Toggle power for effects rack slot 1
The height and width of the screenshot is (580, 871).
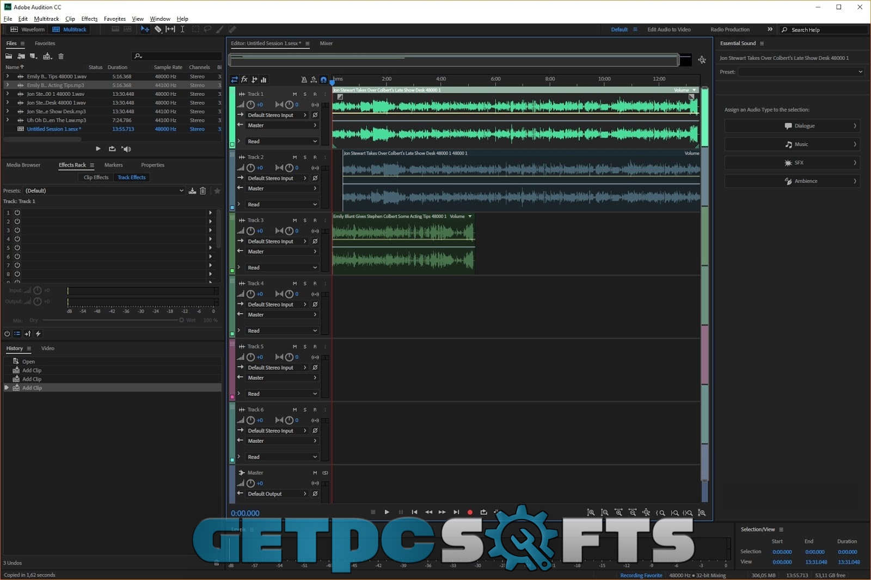click(17, 212)
